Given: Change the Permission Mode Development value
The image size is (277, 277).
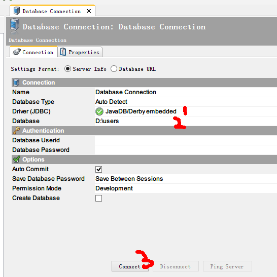Looking at the screenshot, I should [x=186, y=188].
